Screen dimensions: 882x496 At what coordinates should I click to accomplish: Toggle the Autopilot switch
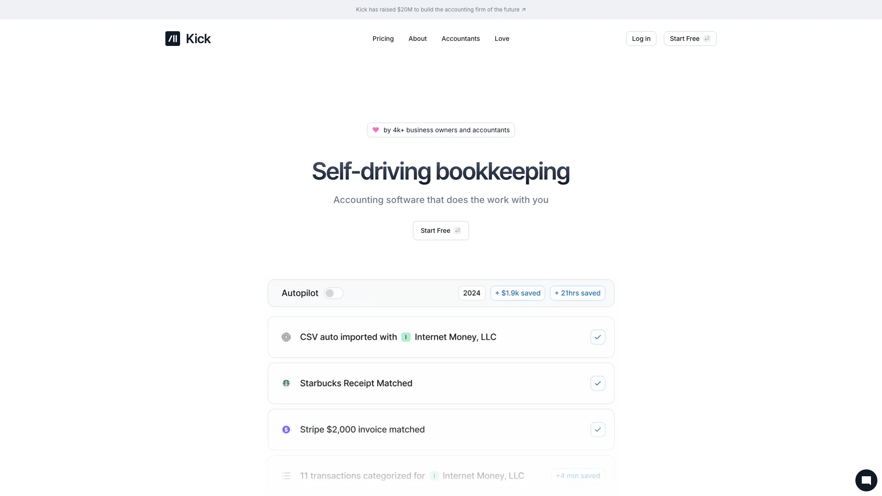point(333,293)
